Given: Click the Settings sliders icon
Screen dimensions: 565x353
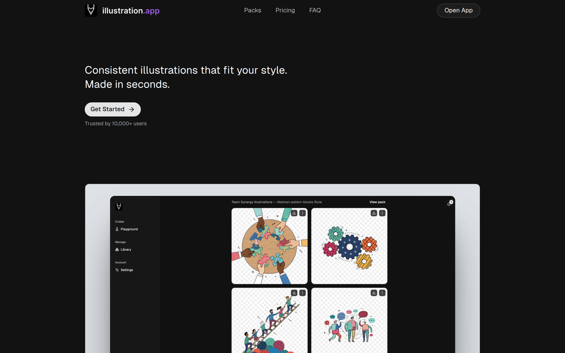Looking at the screenshot, I should [x=117, y=270].
